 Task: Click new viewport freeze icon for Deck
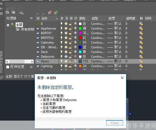tap(141, 52)
